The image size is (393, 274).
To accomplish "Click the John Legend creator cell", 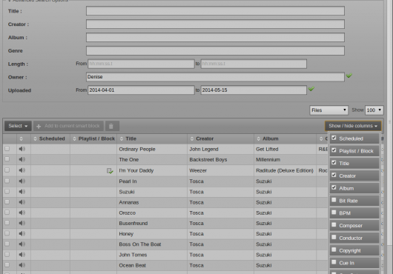I will [x=204, y=149].
